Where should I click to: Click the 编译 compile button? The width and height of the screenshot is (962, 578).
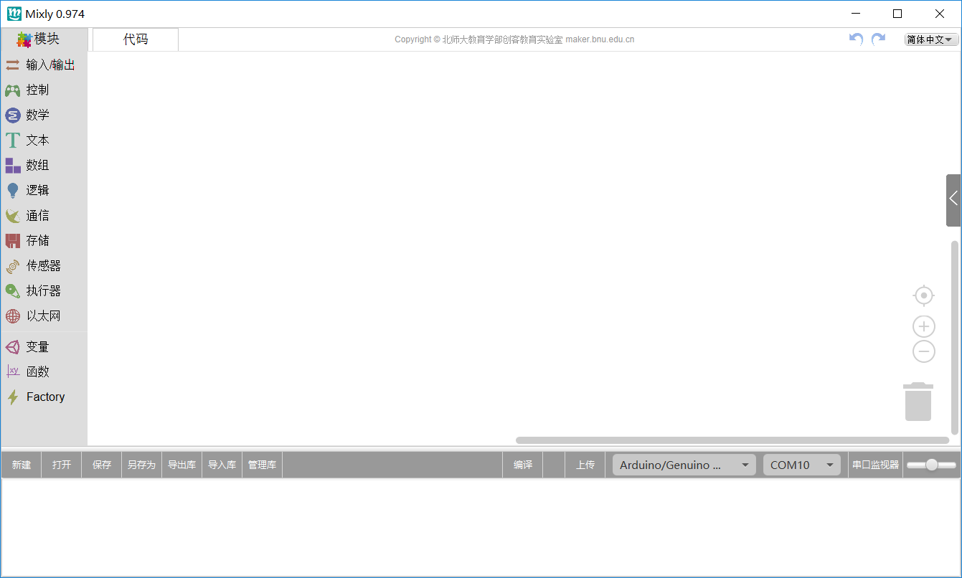coord(523,465)
